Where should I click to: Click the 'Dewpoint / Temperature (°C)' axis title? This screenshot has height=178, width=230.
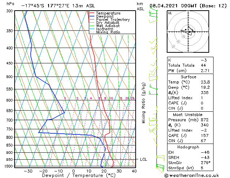[79, 175]
